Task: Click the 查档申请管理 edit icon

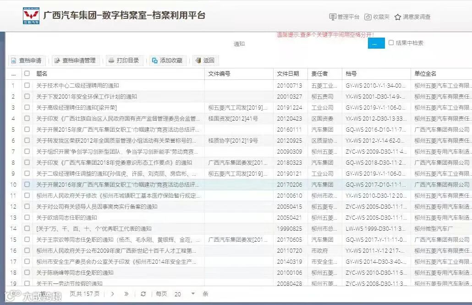Action: point(57,61)
